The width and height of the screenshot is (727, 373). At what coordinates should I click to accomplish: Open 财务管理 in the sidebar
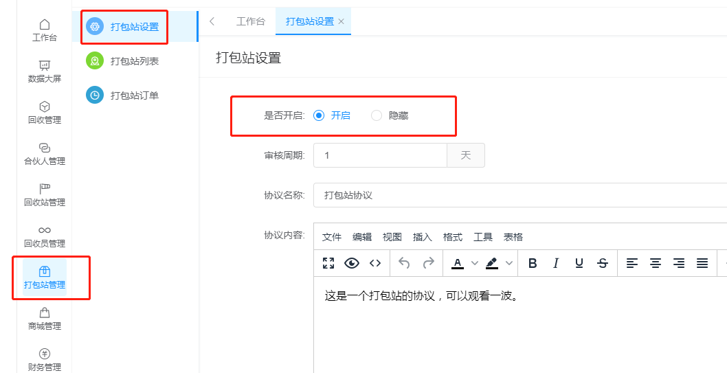point(45,361)
